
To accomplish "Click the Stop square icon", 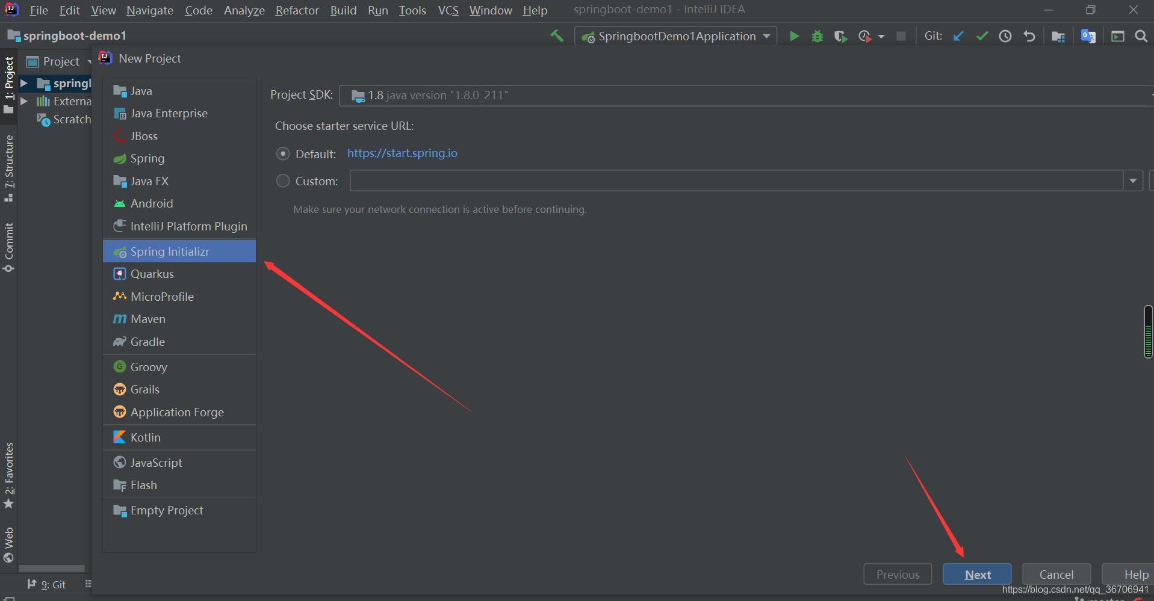I will point(901,36).
